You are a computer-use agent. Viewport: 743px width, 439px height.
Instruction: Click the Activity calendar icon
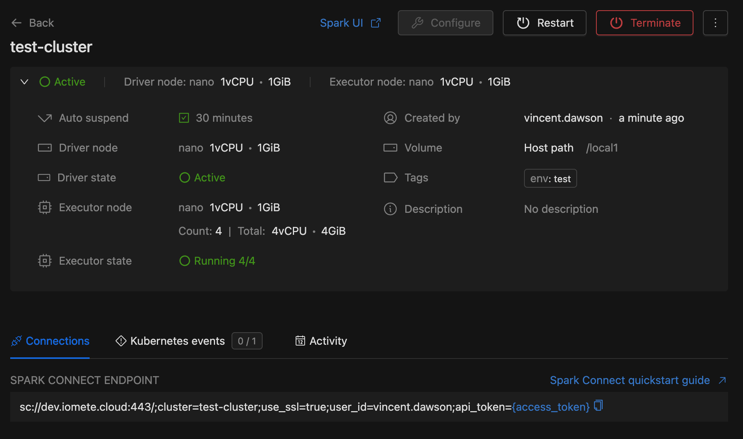coord(300,341)
